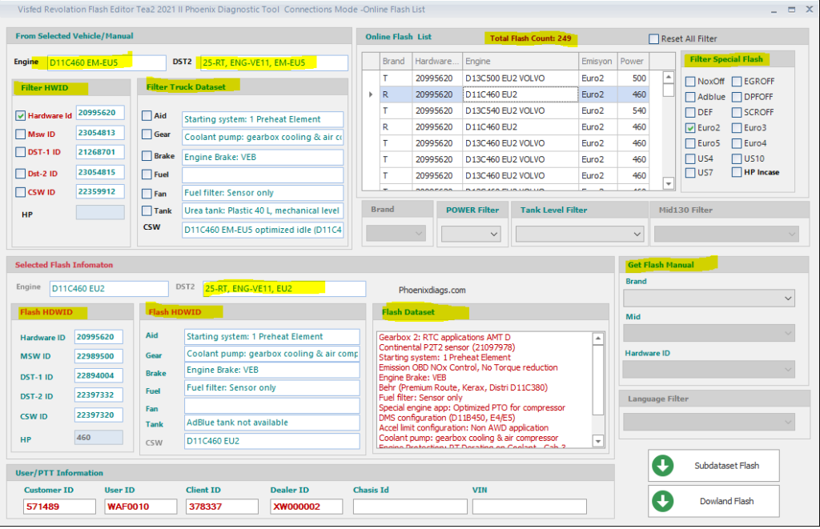The image size is (820, 529).
Task: Click the User ID field WAF0010
Action: [141, 507]
